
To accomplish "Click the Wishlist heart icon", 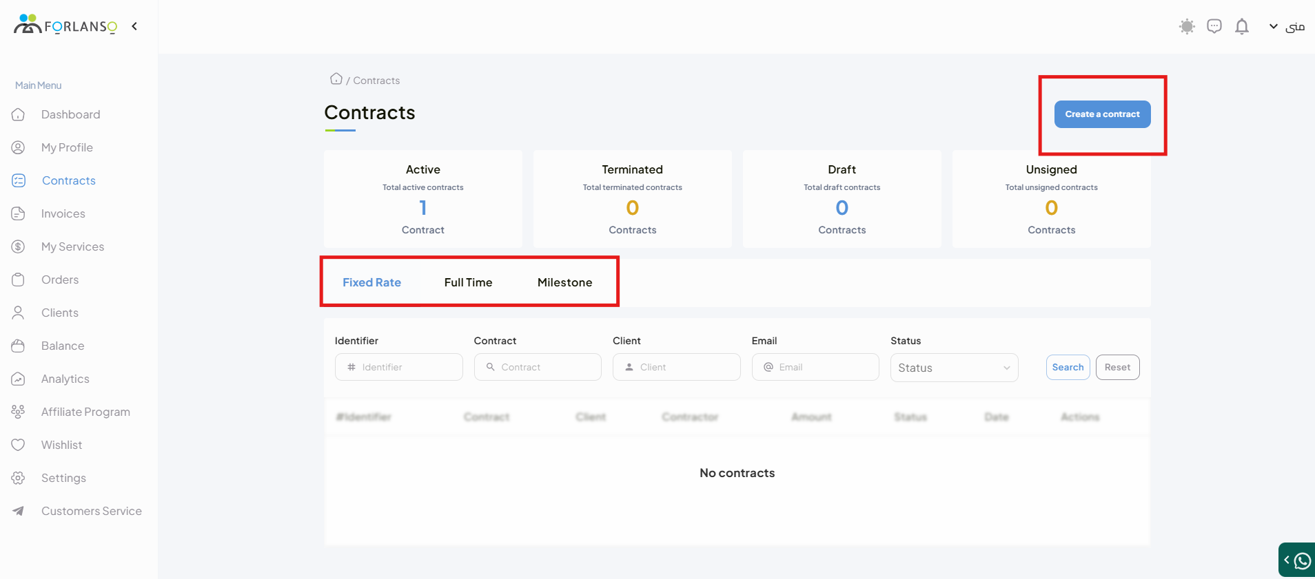I will [x=19, y=445].
